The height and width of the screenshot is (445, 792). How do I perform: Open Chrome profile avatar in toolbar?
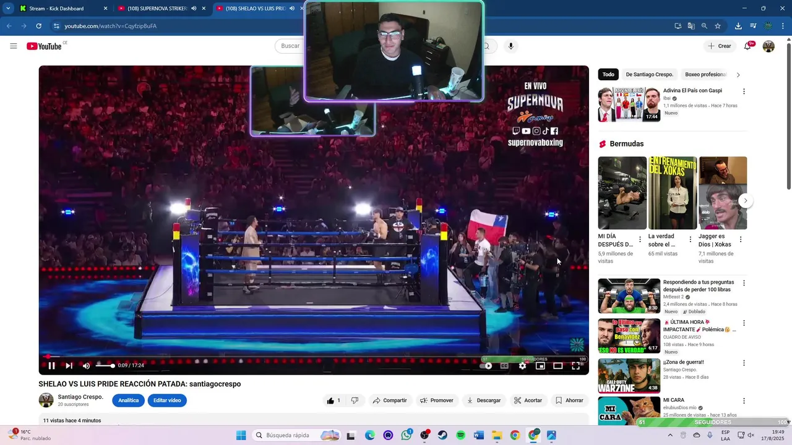point(768,26)
